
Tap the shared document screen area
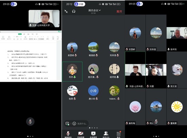point(31,56)
